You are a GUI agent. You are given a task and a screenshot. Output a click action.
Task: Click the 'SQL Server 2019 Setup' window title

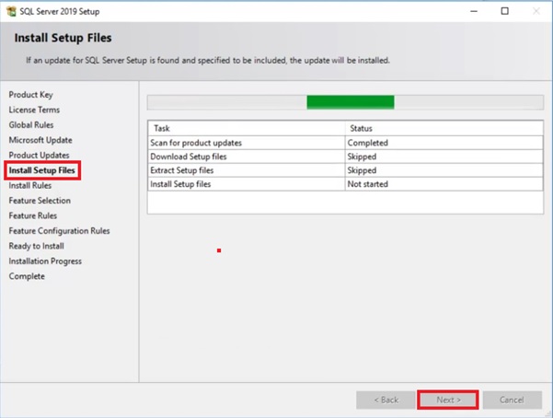point(60,12)
